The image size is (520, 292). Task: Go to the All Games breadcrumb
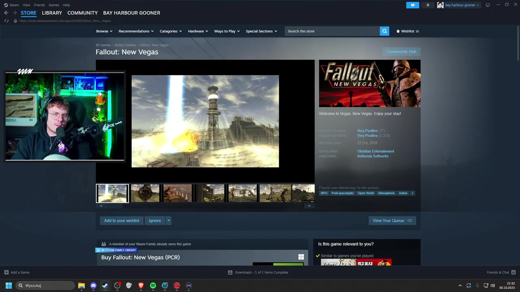103,45
